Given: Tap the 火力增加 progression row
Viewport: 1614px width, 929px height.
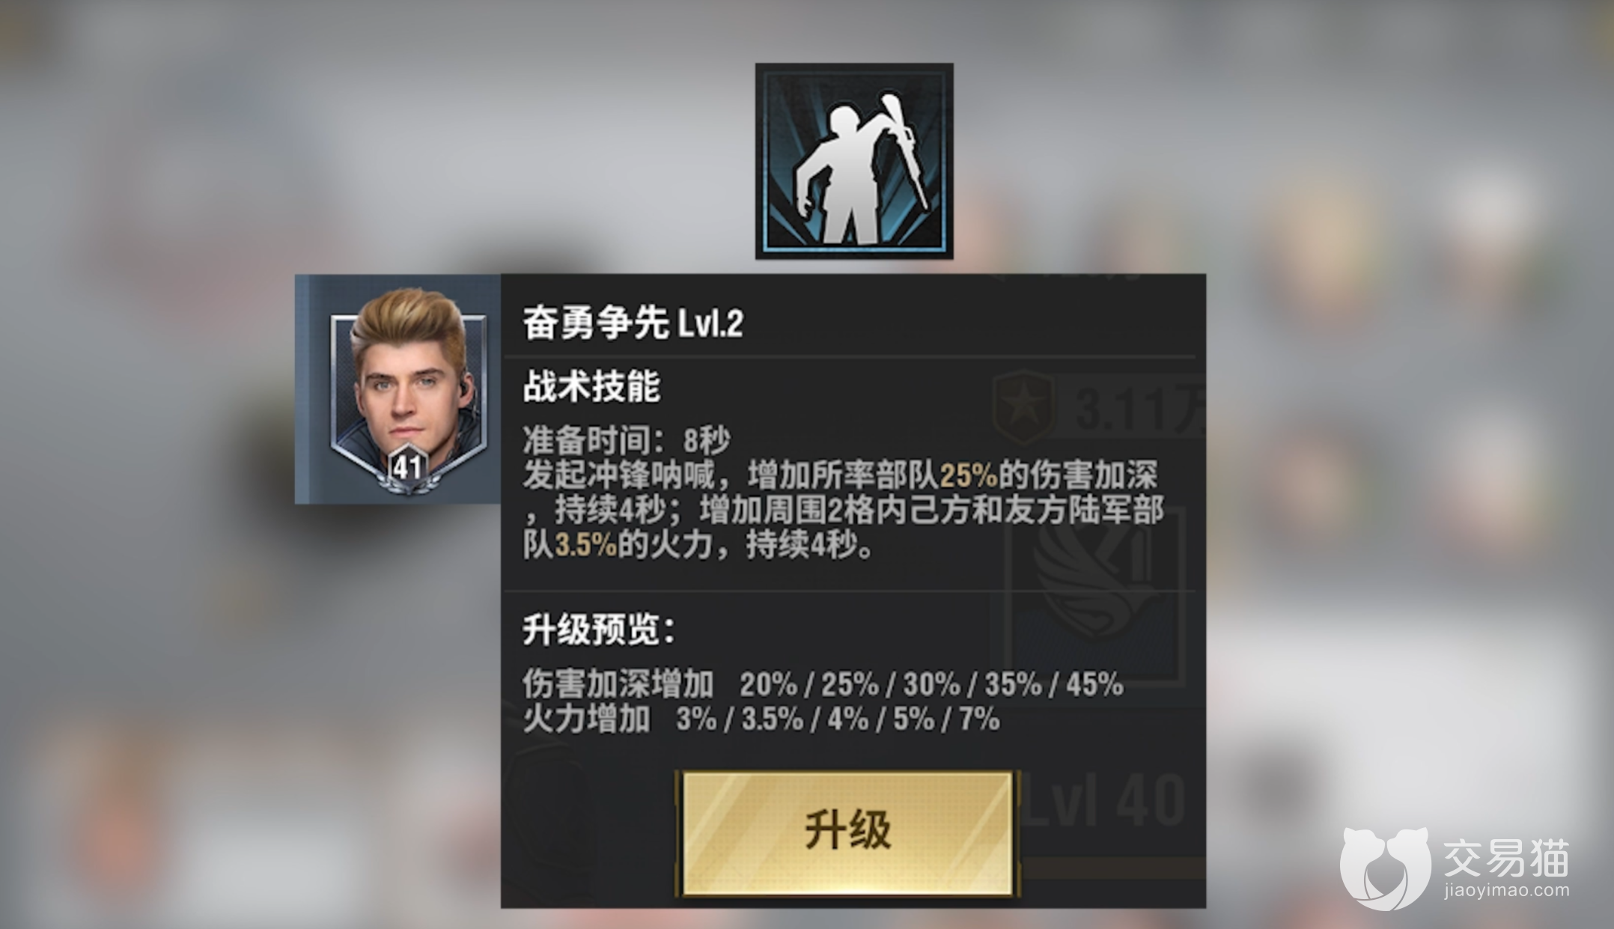Looking at the screenshot, I should 761,719.
